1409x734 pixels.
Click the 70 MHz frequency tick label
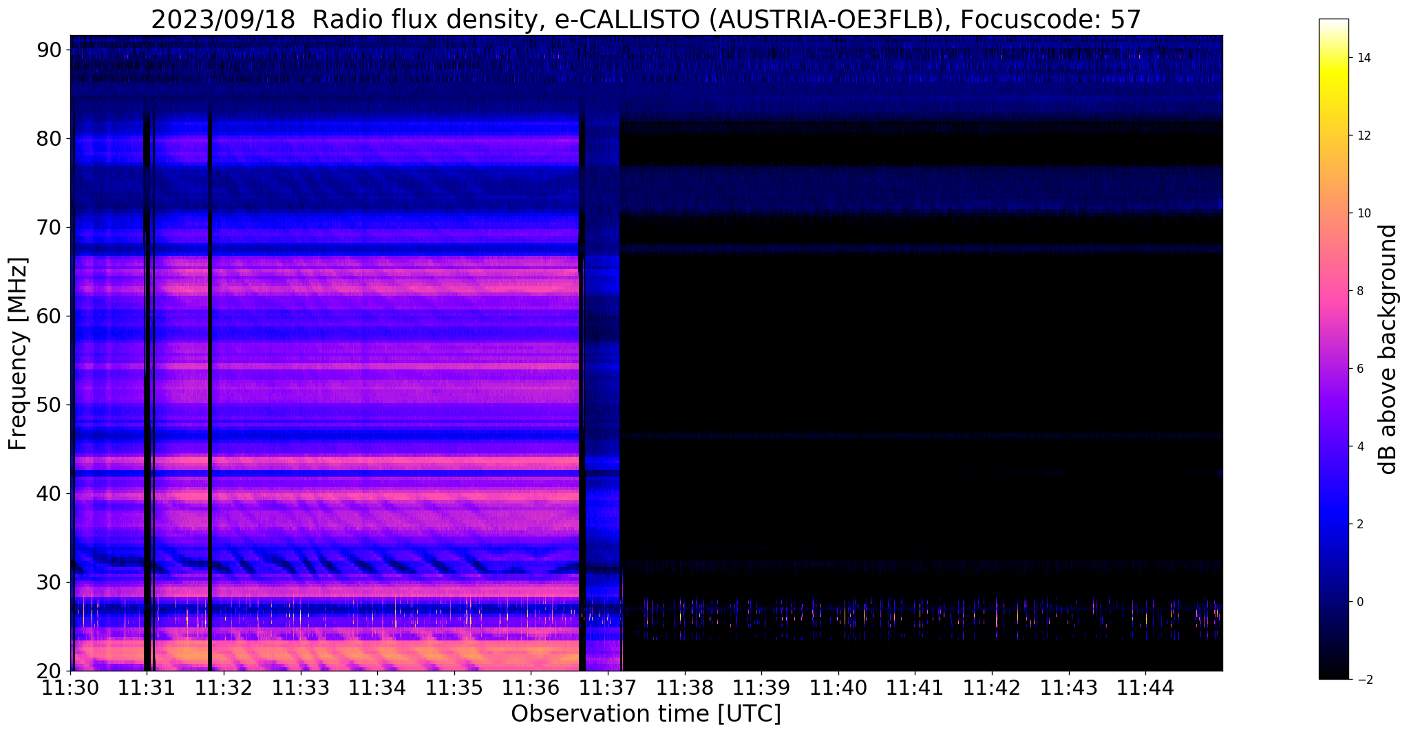pyautogui.click(x=50, y=227)
